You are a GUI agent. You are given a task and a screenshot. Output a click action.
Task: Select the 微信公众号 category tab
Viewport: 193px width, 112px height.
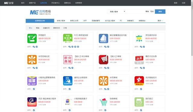point(74,21)
